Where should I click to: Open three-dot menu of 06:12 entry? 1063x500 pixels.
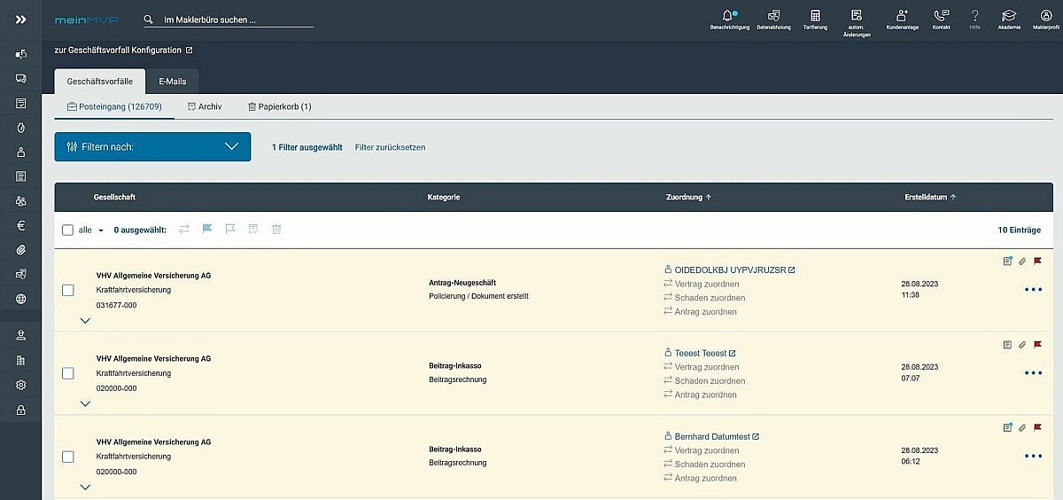tap(1033, 457)
